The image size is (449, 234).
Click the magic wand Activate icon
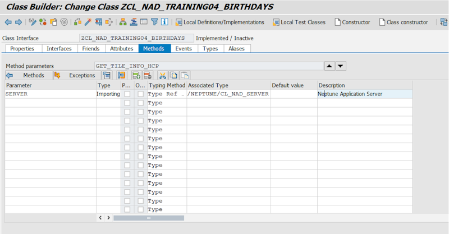click(88, 22)
